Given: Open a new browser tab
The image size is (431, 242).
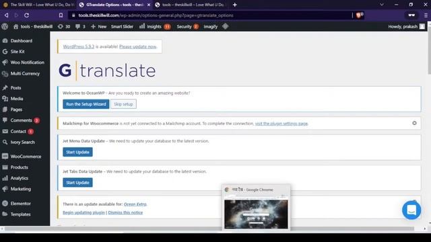Looking at the screenshot, I should click(234, 5).
